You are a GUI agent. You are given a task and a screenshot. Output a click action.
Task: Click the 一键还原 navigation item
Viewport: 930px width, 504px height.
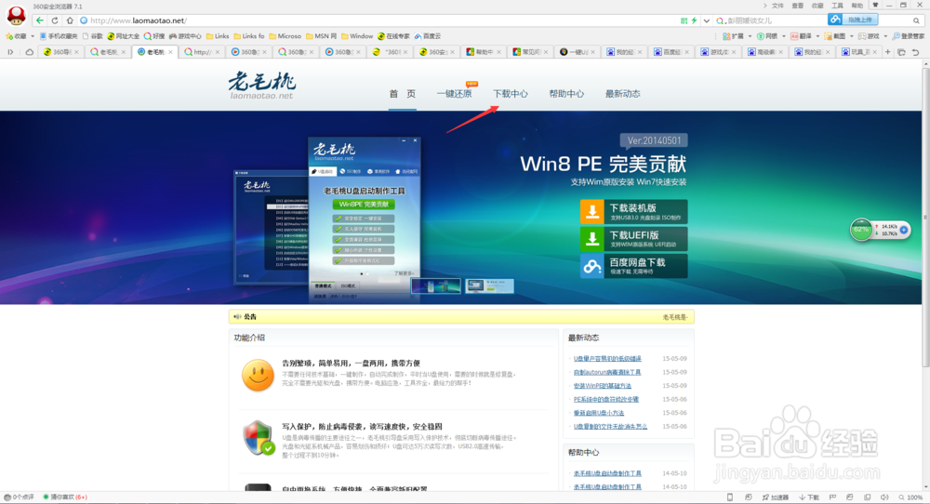coord(455,94)
